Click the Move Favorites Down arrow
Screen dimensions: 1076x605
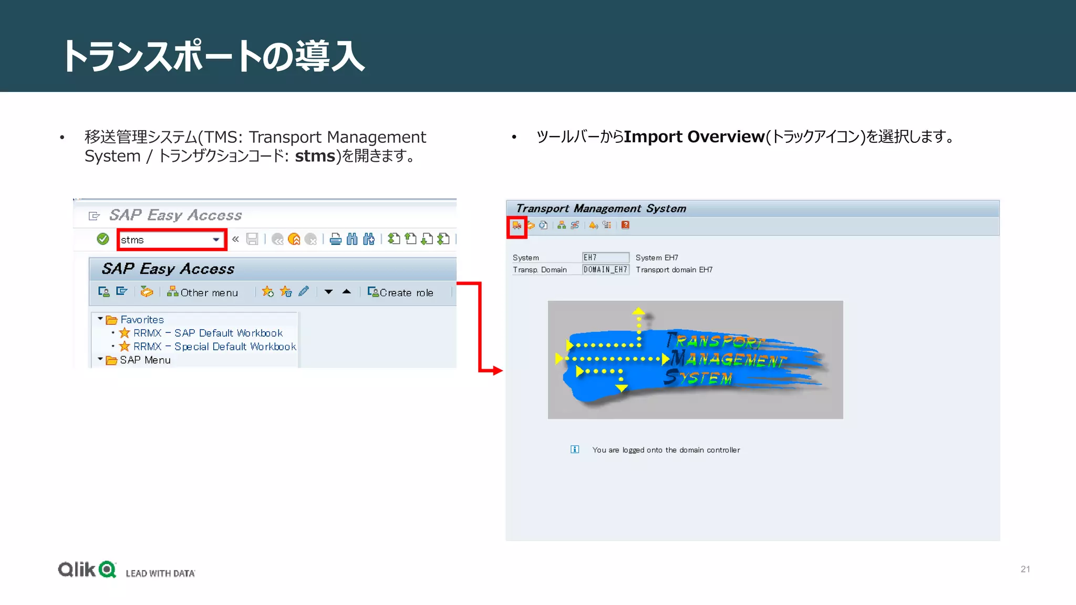click(x=329, y=291)
